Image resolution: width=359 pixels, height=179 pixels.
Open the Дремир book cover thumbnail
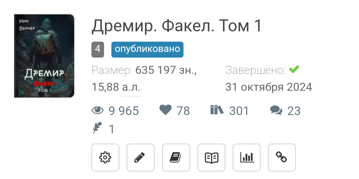(44, 56)
